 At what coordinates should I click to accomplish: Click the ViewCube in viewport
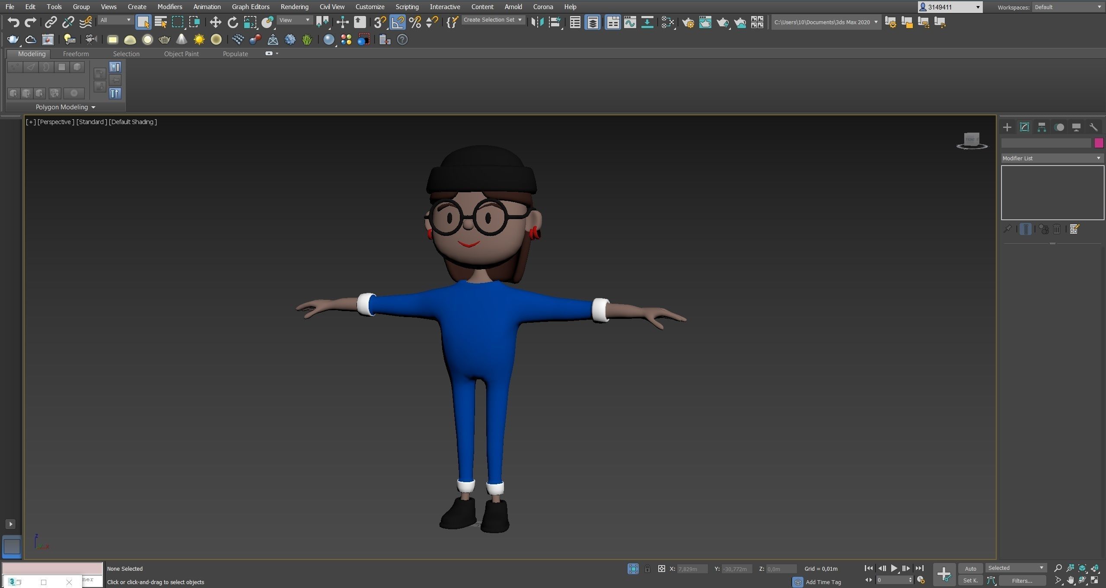(x=972, y=140)
